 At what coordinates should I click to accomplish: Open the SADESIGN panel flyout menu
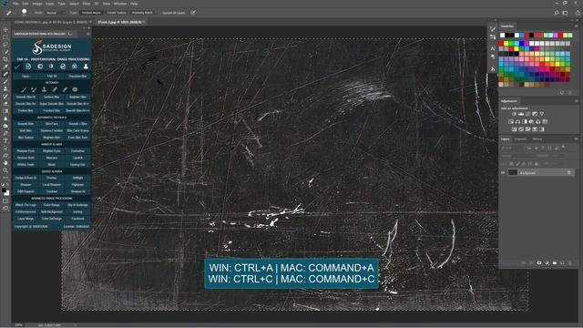pos(88,34)
